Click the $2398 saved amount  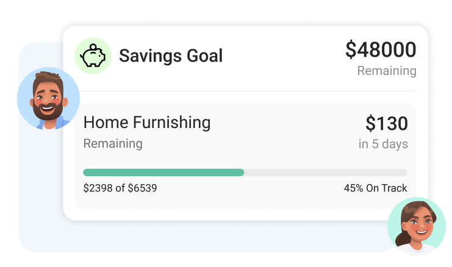click(98, 188)
